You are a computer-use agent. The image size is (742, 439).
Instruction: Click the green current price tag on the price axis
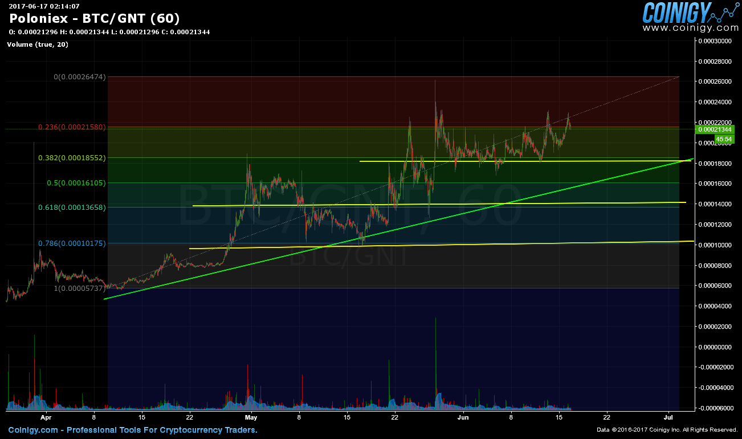(x=715, y=129)
